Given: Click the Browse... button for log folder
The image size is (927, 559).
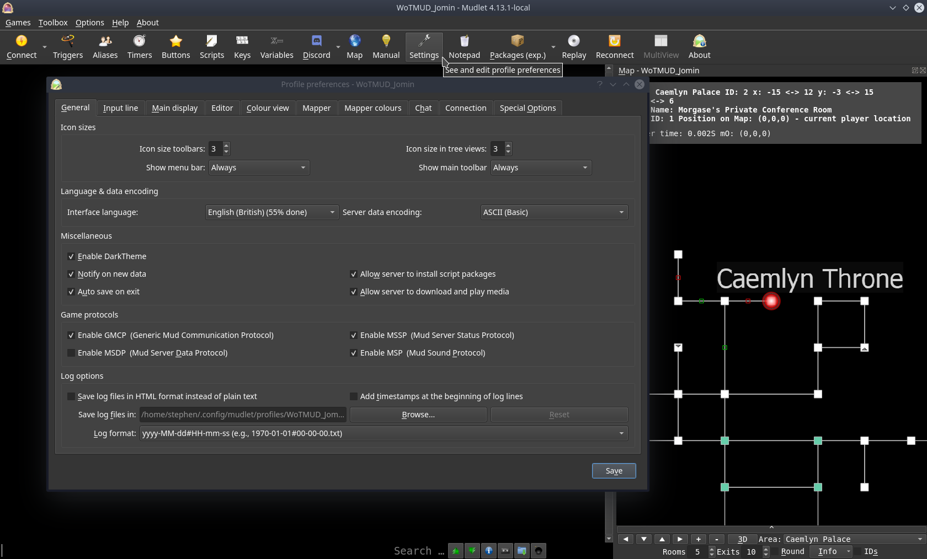Looking at the screenshot, I should [418, 415].
